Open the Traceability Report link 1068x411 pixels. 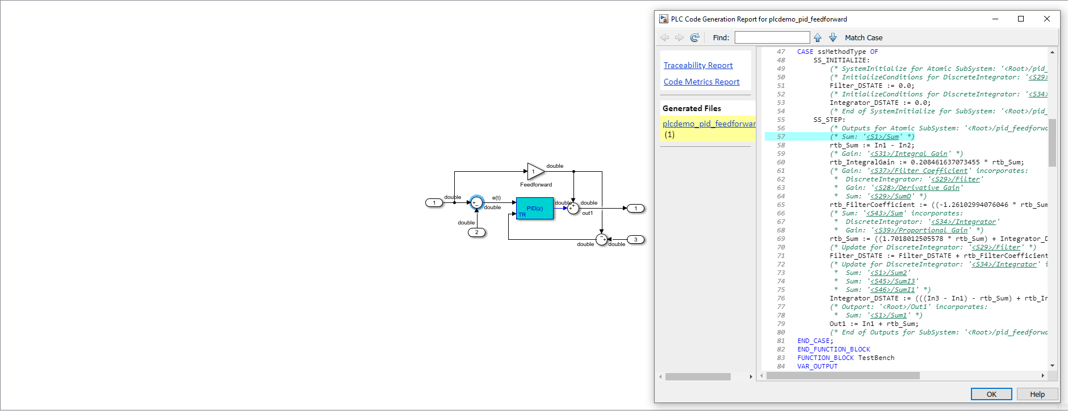click(x=698, y=66)
